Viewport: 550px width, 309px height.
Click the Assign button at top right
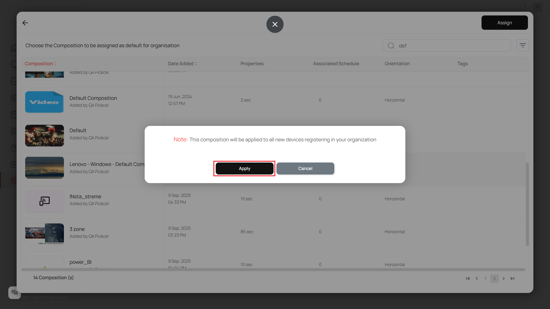(x=504, y=23)
